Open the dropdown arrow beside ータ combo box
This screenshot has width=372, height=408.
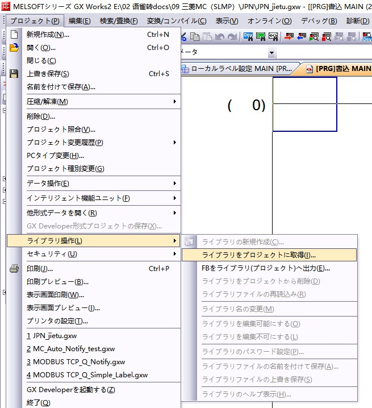271,53
